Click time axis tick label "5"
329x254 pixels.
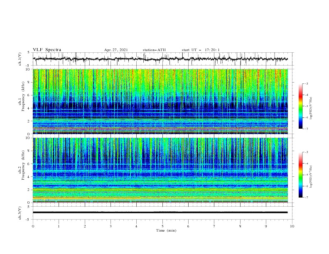tap(162, 226)
